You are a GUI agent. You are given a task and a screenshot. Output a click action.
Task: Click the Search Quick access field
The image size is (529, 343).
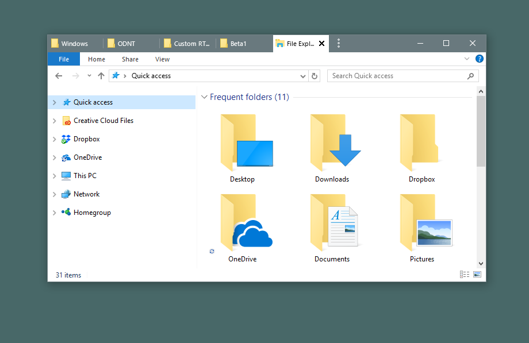[397, 75]
